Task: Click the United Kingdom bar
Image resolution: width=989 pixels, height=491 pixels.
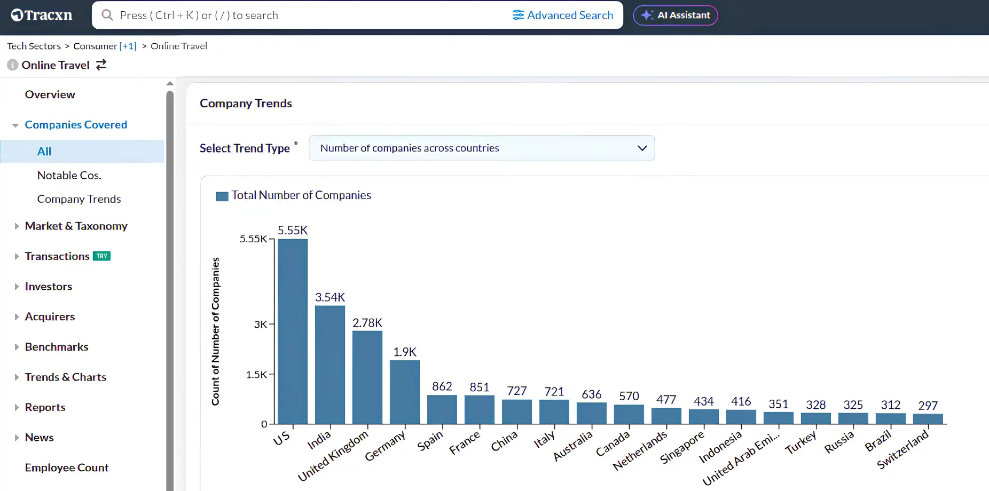Action: point(367,378)
